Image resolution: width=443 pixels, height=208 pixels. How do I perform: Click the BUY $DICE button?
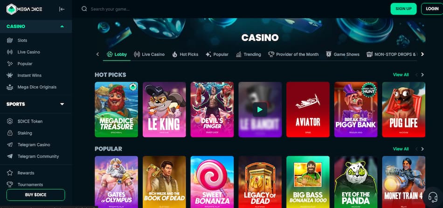(35, 195)
